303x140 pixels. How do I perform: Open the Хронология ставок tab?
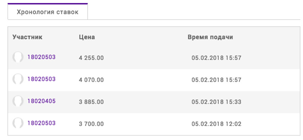48,12
